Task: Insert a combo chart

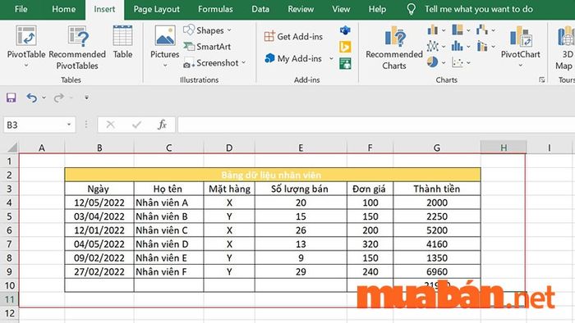Action: coord(482,46)
